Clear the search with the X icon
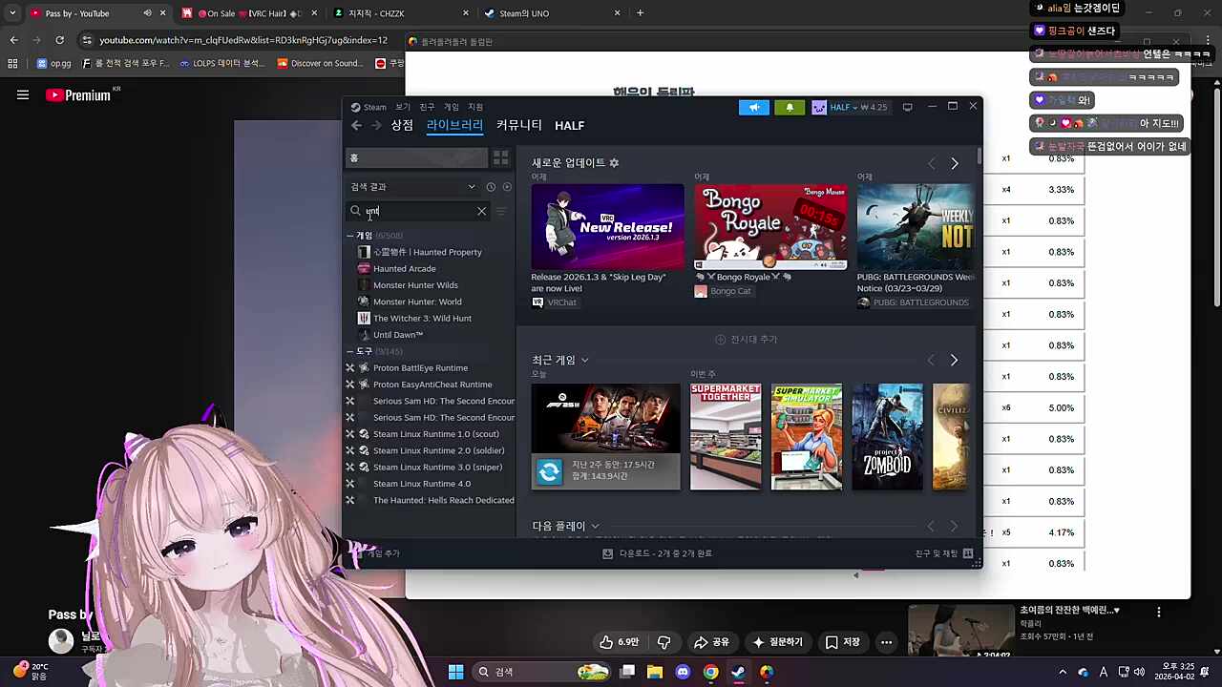This screenshot has height=687, width=1222. [481, 211]
